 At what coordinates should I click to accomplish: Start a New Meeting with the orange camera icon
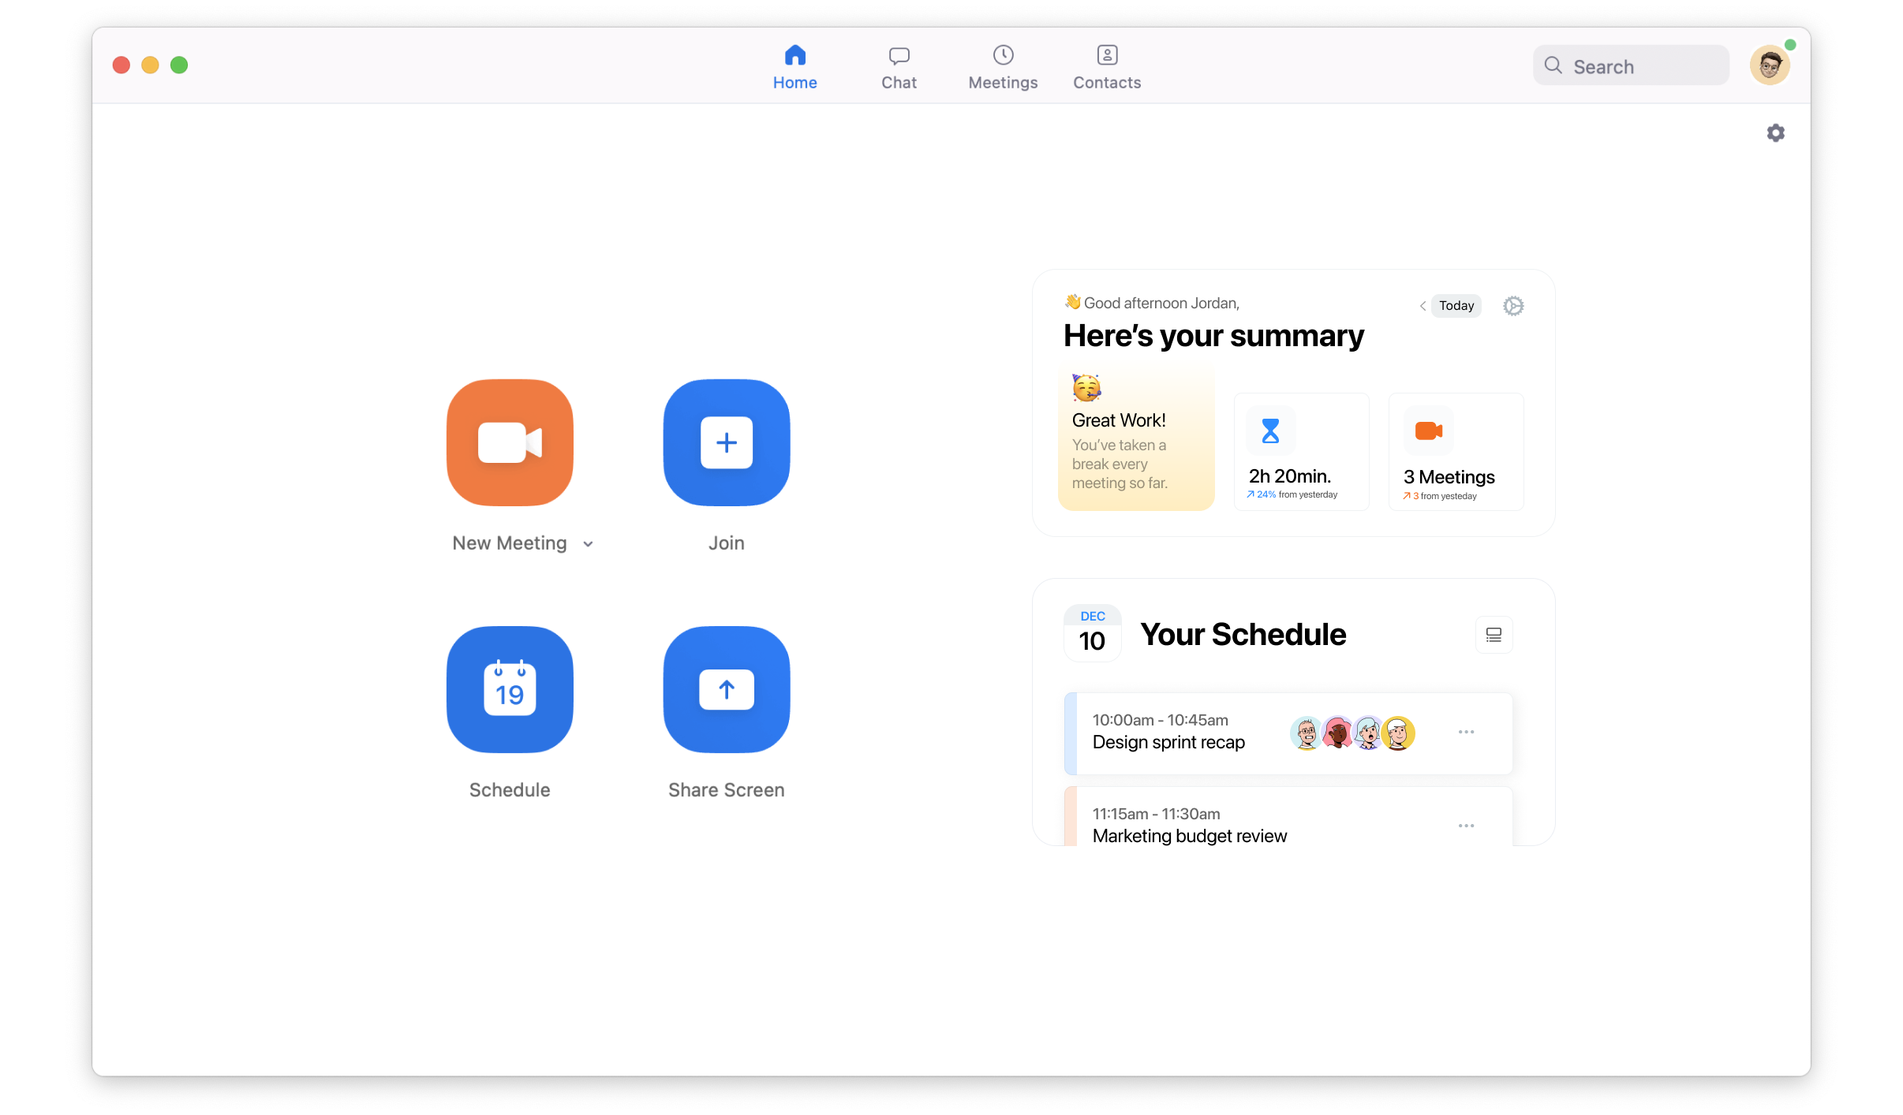pyautogui.click(x=510, y=442)
